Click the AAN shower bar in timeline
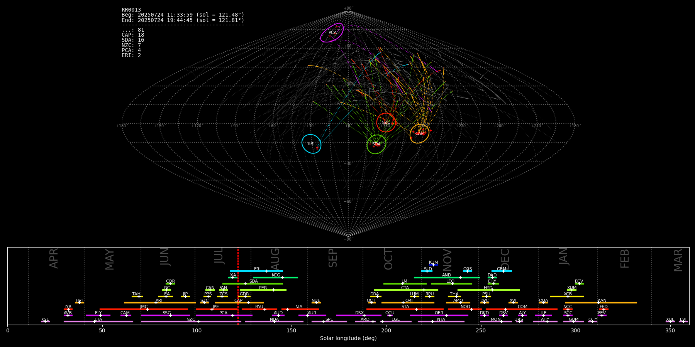 pyautogui.click(x=601, y=303)
